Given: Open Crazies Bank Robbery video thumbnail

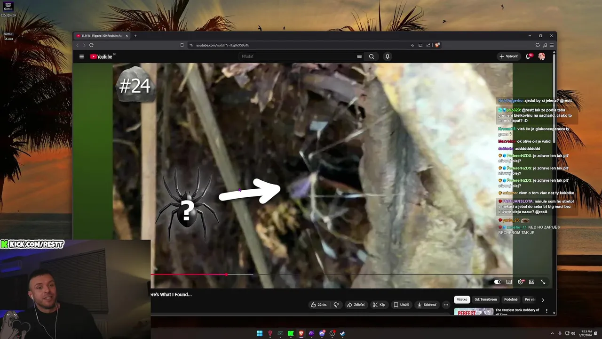Looking at the screenshot, I should (x=474, y=312).
